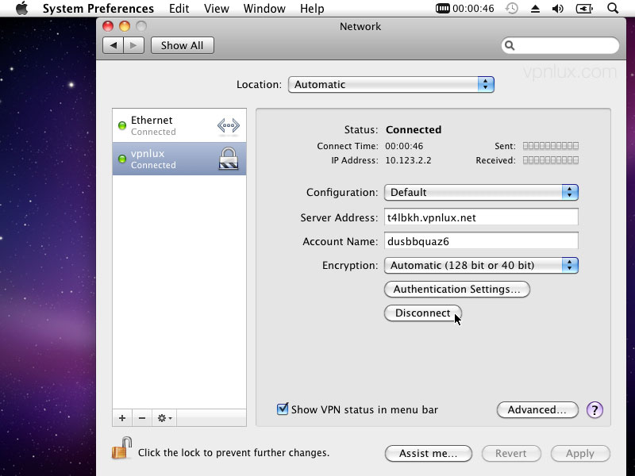Click the Received traffic indicator bar

point(551,160)
